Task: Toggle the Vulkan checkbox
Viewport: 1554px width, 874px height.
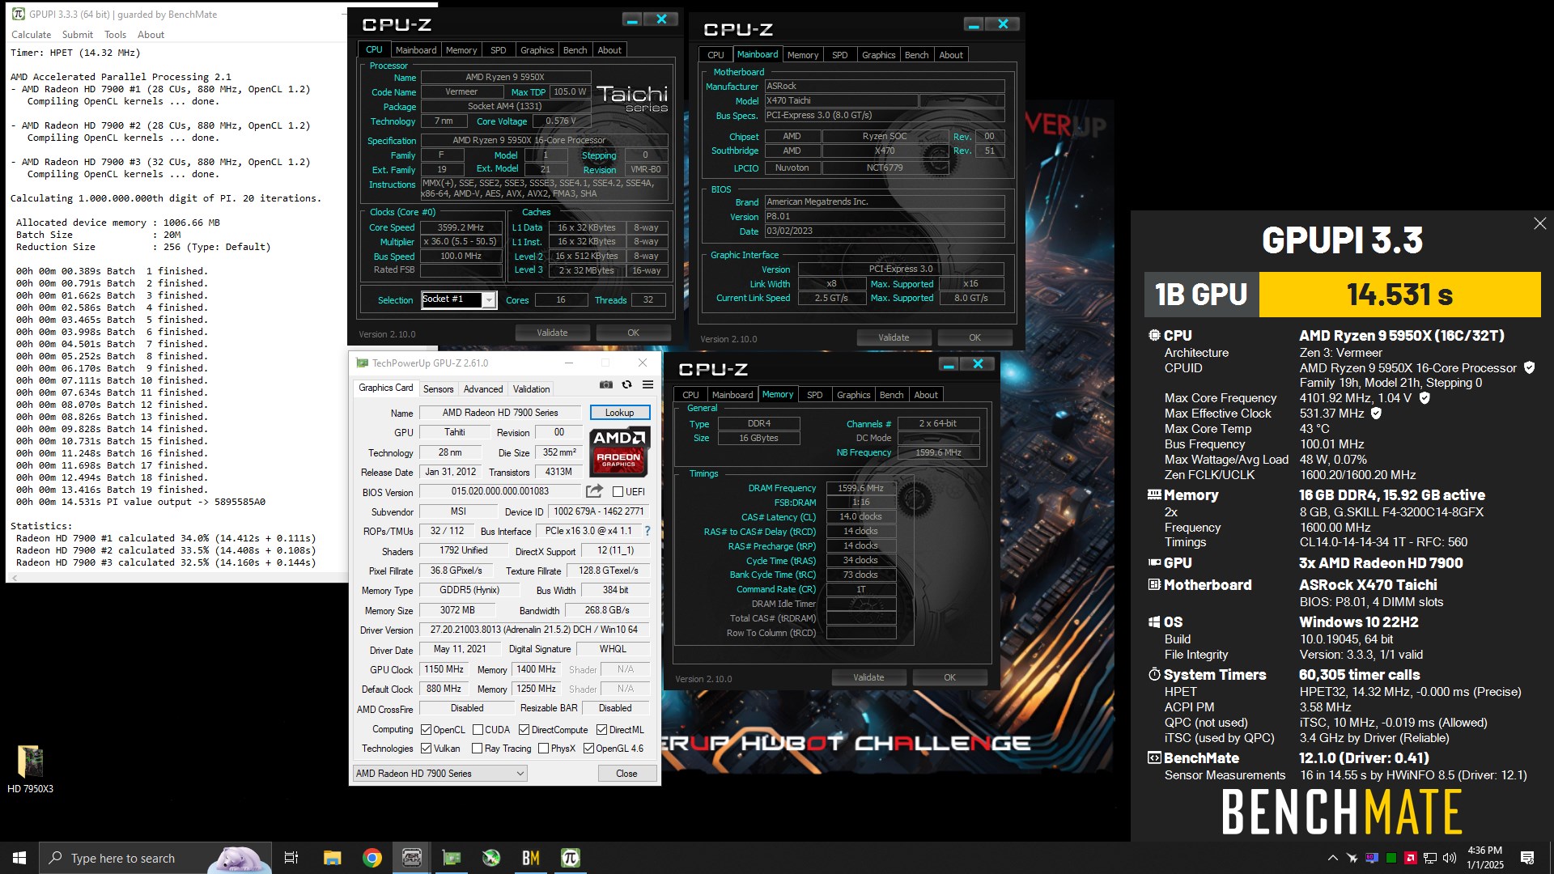Action: pos(426,749)
